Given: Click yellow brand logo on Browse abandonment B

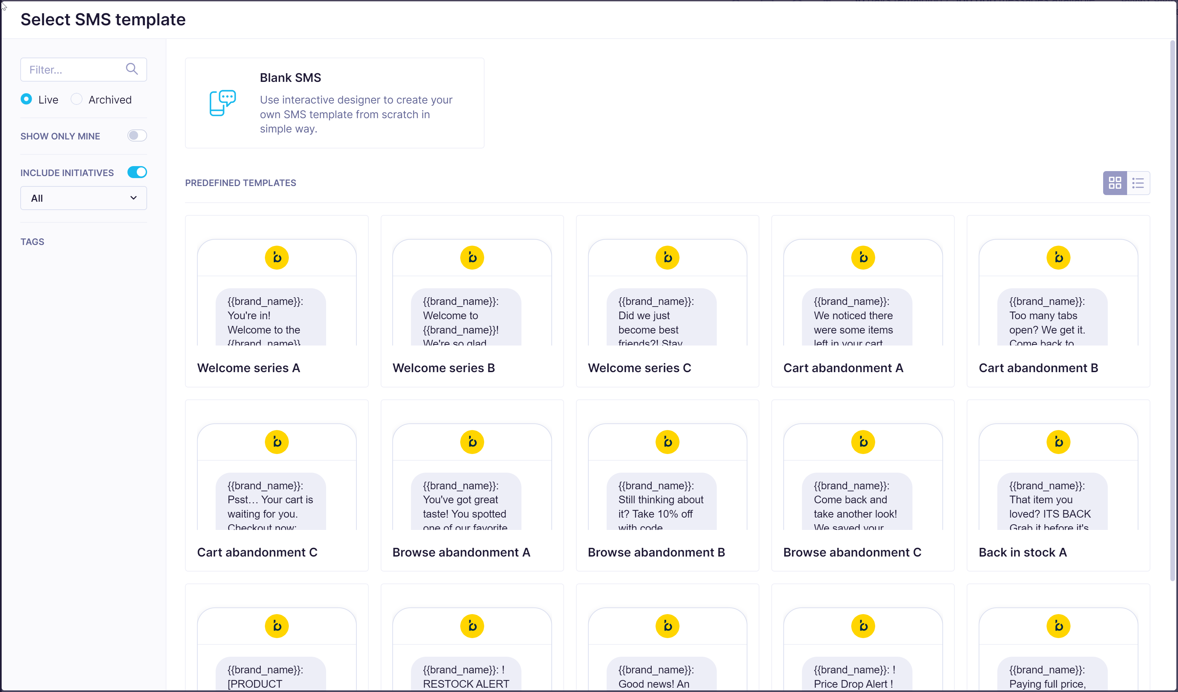Looking at the screenshot, I should [x=667, y=442].
